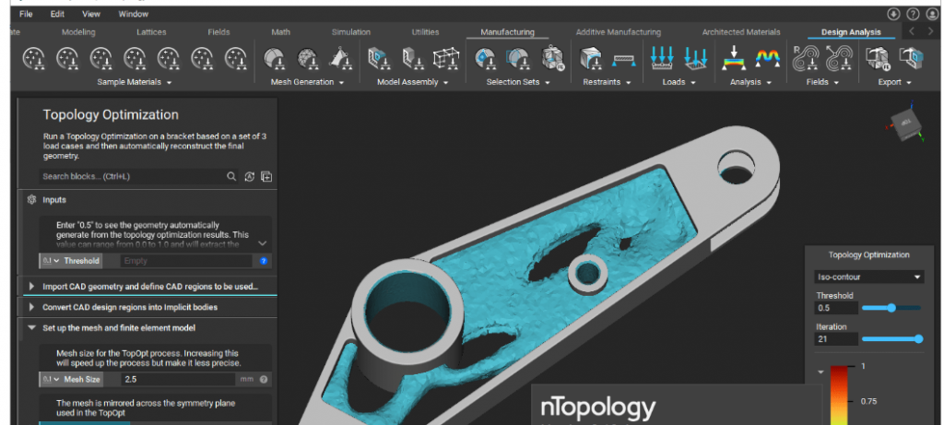Click the first Sample Materials icon
The height and width of the screenshot is (425, 944).
click(x=34, y=59)
